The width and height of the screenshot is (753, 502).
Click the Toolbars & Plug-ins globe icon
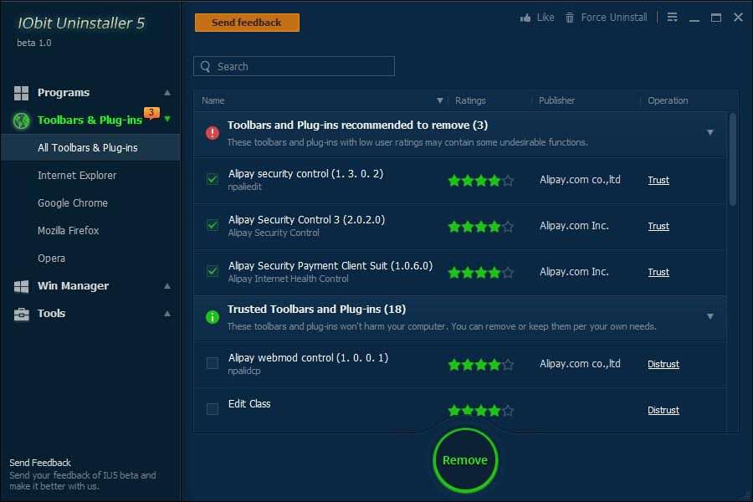[21, 120]
